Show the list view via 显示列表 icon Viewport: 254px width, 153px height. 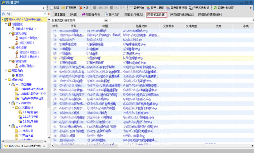tap(131, 8)
